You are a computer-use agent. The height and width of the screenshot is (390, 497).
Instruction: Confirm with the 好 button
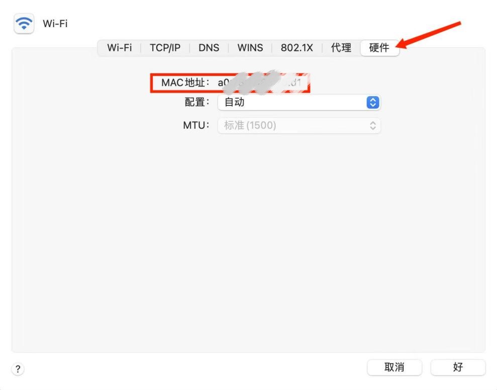pyautogui.click(x=458, y=367)
